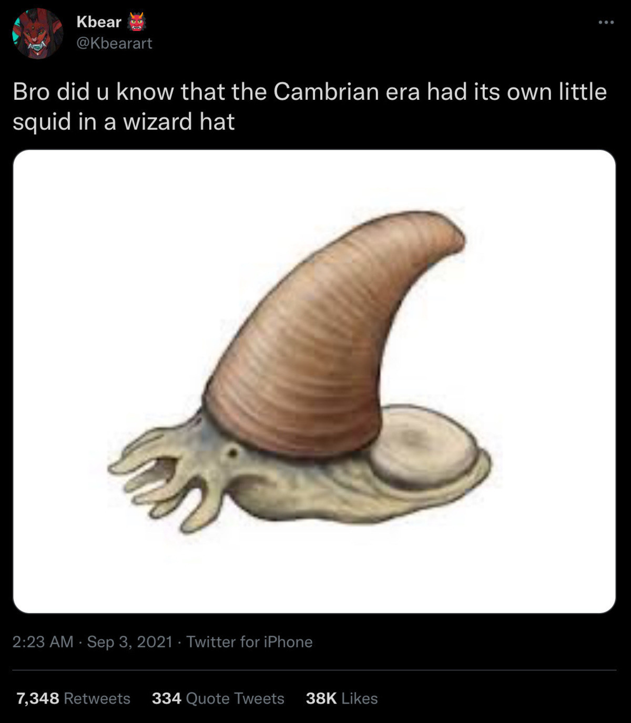
Task: Open the three-dot more options menu
Action: coord(606,22)
